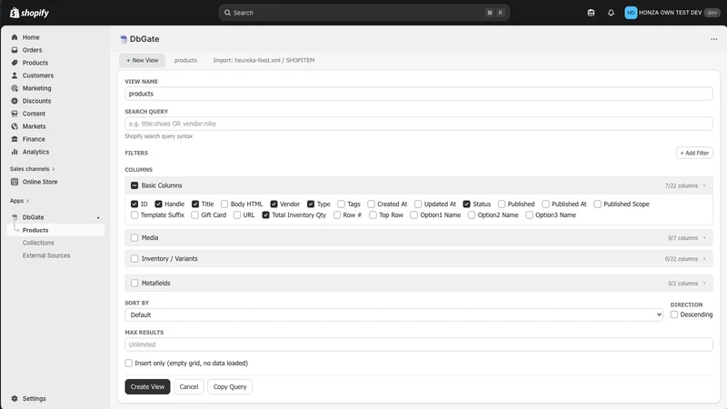
Task: Click the HD account avatar
Action: pos(631,13)
